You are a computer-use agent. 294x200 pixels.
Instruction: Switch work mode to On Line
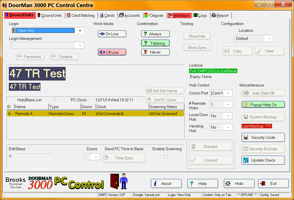(112, 34)
